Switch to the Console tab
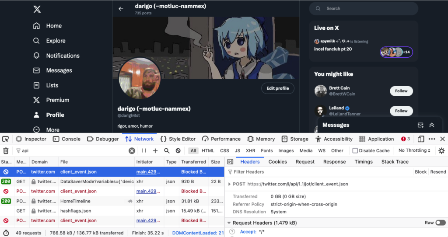Screen dimensions: 448x237 (66, 139)
